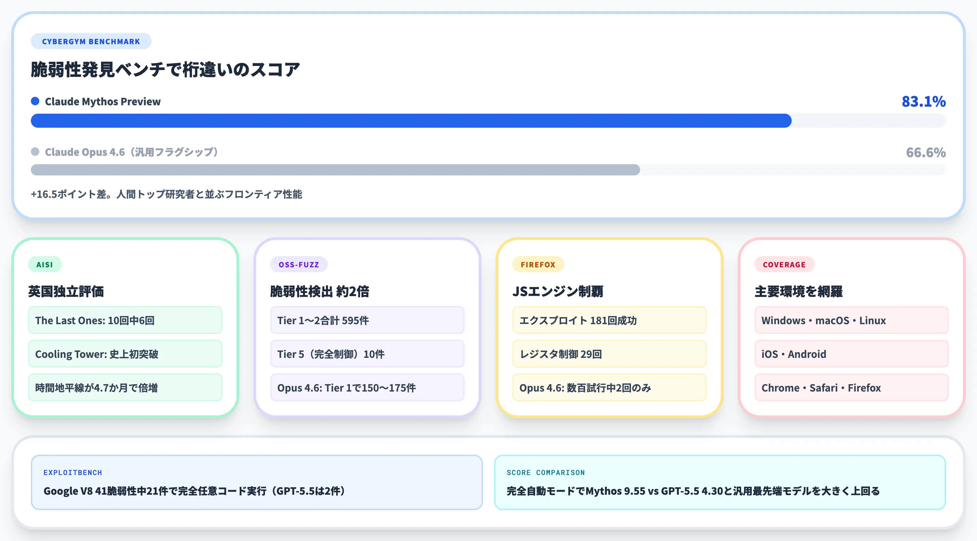Select the row Tier 1〜2合計 595件
The height and width of the screenshot is (541, 977).
367,320
